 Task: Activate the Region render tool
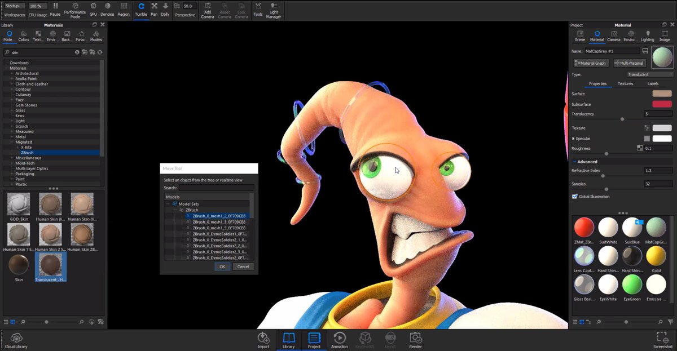pyautogui.click(x=124, y=9)
